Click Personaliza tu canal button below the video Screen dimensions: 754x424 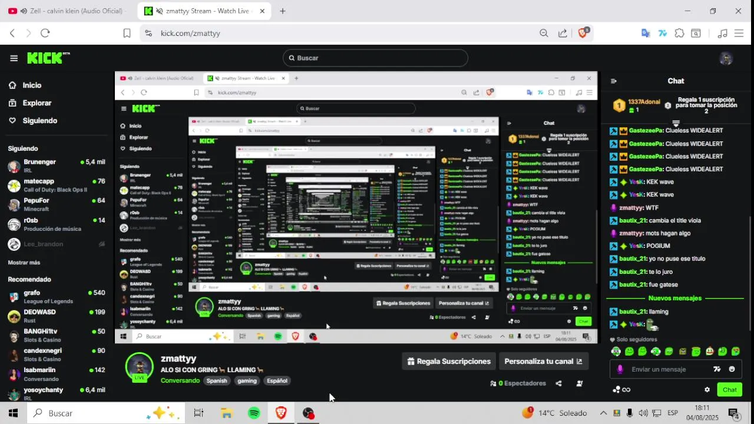tap(543, 362)
